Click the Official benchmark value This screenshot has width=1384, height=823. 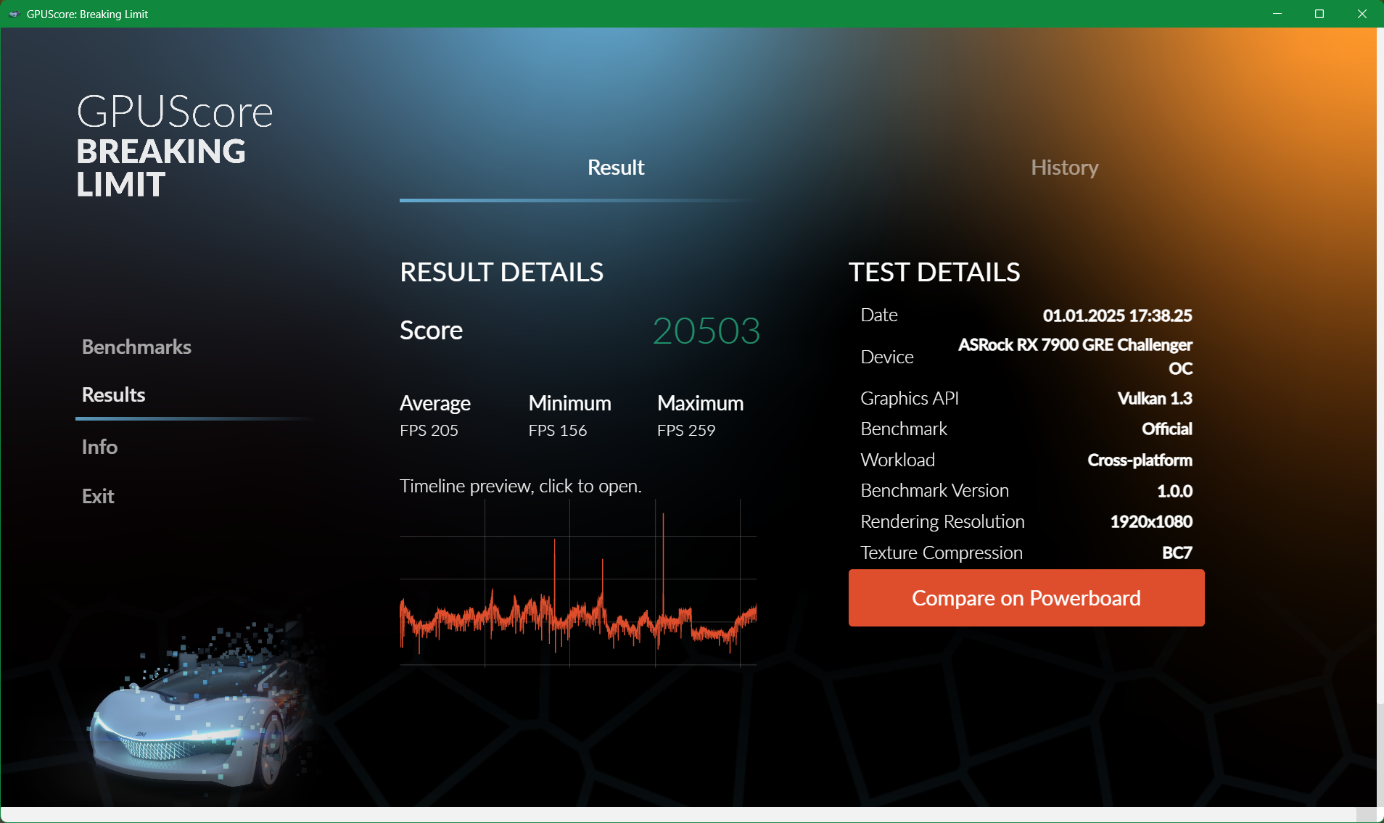click(1167, 429)
